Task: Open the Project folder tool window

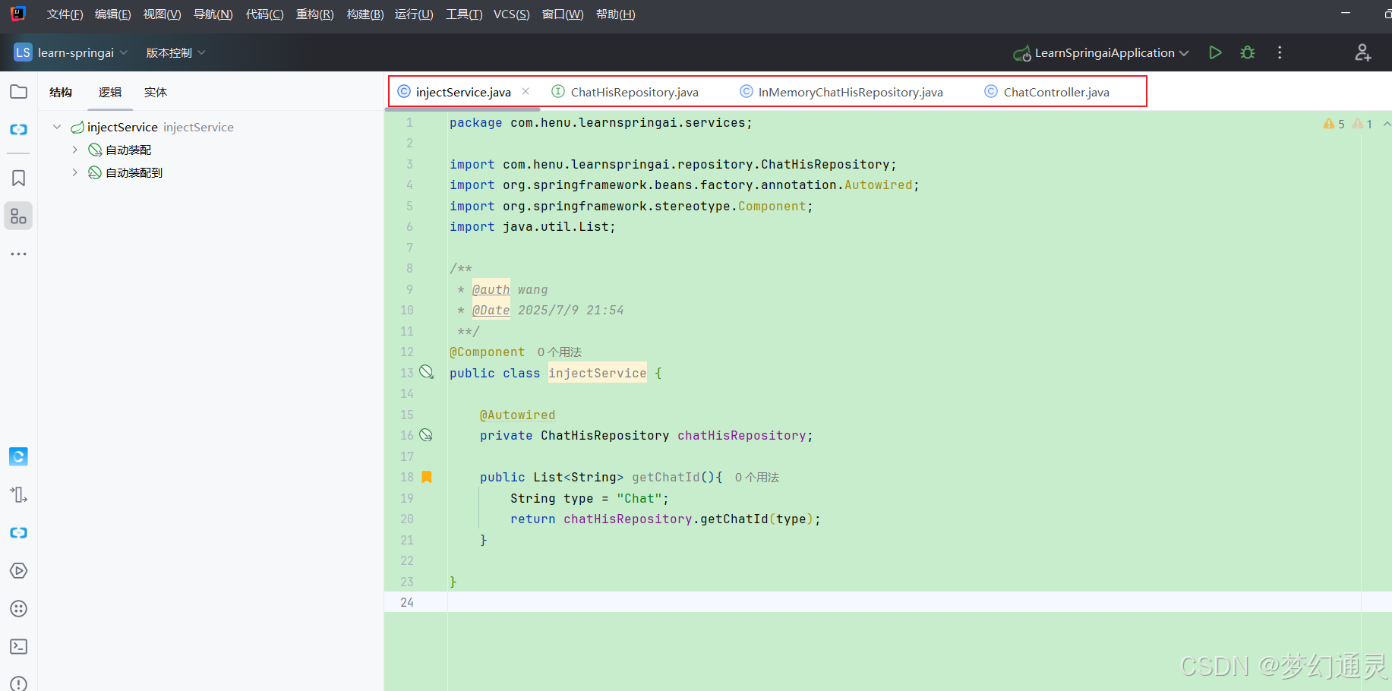Action: coord(19,92)
